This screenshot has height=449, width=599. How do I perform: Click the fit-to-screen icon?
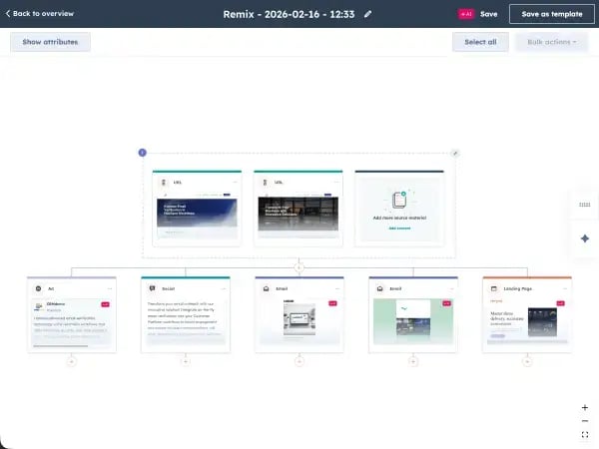coord(584,435)
